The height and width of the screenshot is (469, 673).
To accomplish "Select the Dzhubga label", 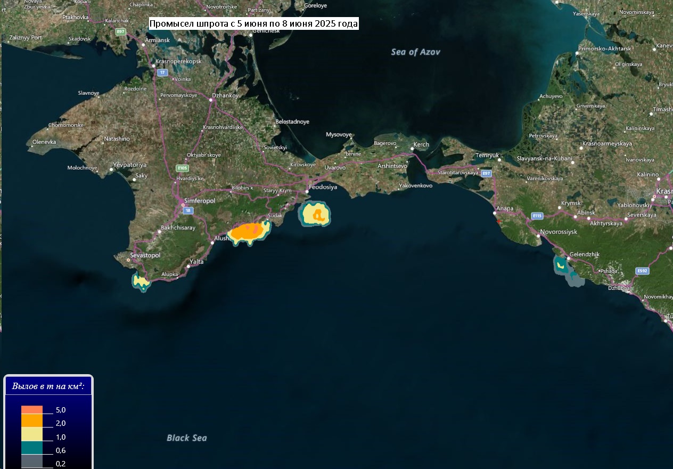I will pyautogui.click(x=619, y=288).
